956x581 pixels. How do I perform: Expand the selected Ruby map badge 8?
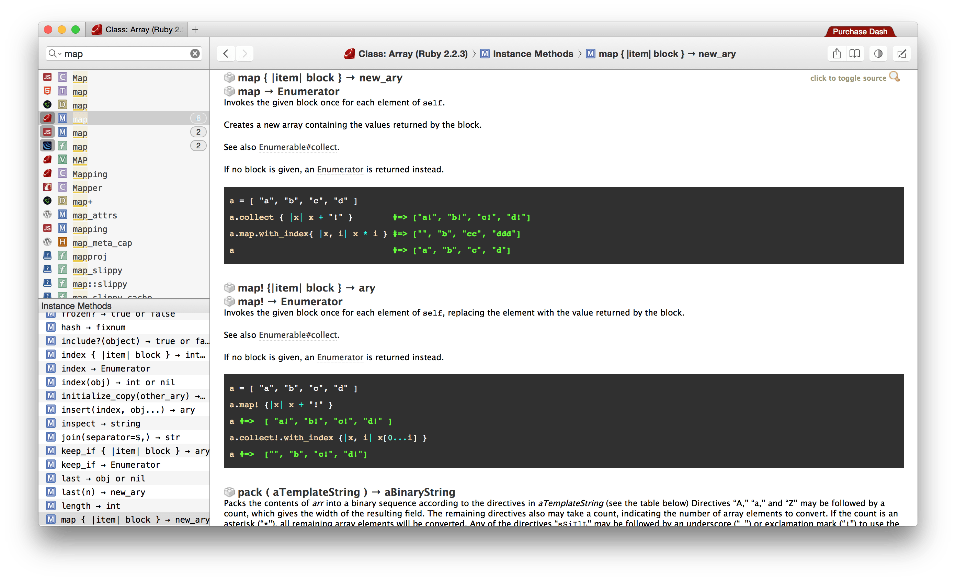click(x=198, y=118)
